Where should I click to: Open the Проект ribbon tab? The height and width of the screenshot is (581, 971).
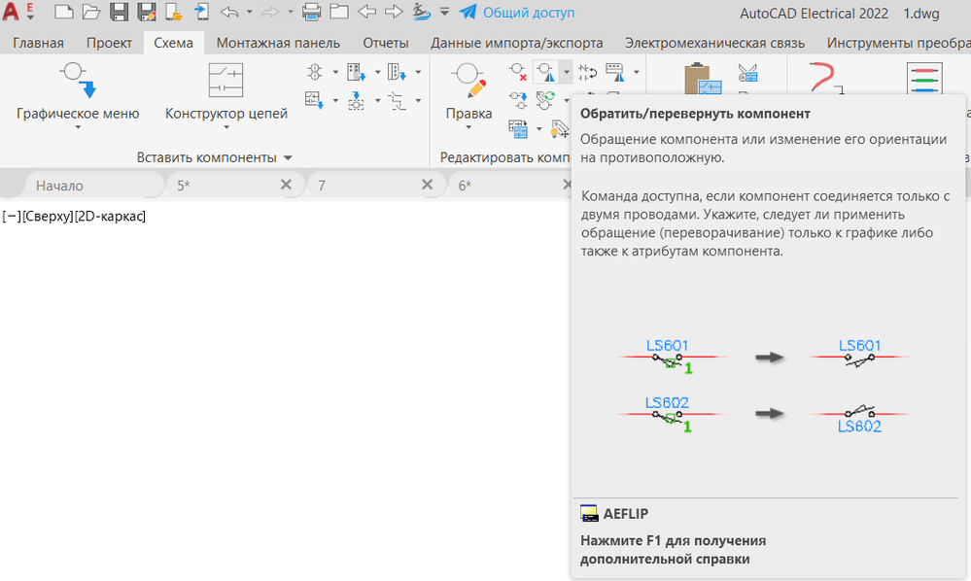click(109, 43)
